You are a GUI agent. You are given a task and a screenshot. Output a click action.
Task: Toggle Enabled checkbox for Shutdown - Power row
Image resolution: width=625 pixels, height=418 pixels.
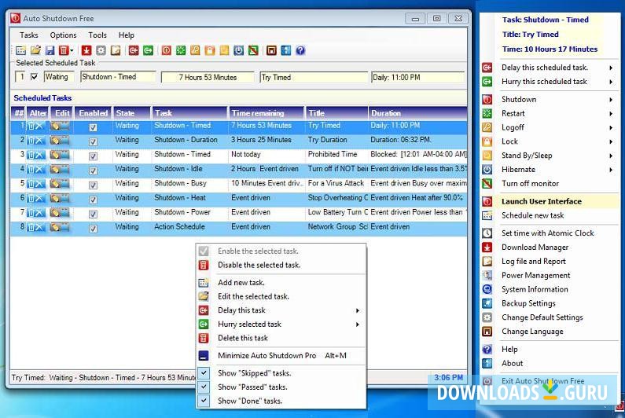pos(93,214)
